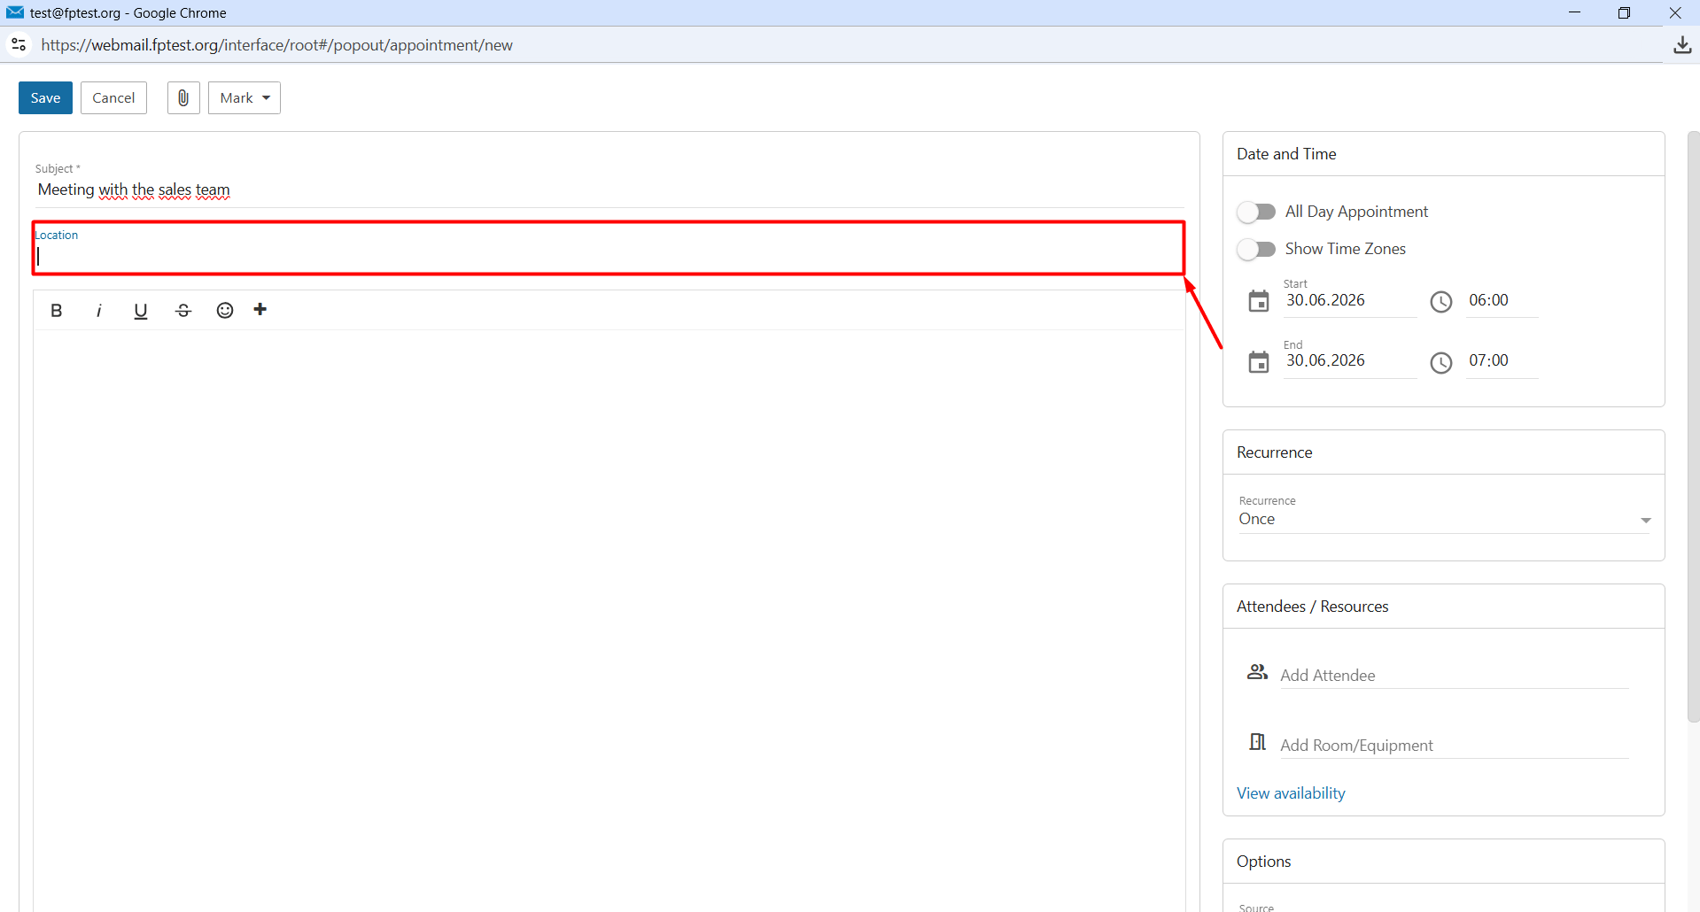Save the appointment

45,97
